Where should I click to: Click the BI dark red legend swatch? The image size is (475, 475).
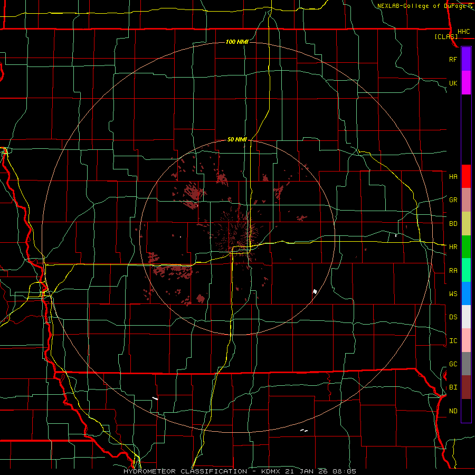pos(466,387)
